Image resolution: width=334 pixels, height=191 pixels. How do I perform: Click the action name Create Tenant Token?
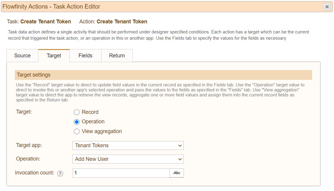[122, 22]
